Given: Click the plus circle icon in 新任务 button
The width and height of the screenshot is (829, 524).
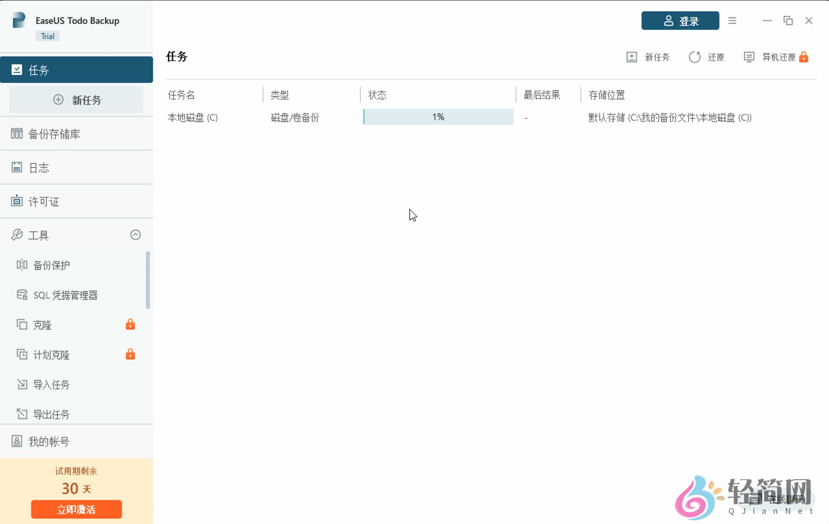Looking at the screenshot, I should (58, 100).
